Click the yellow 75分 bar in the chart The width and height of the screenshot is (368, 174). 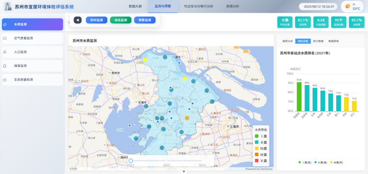(346, 104)
